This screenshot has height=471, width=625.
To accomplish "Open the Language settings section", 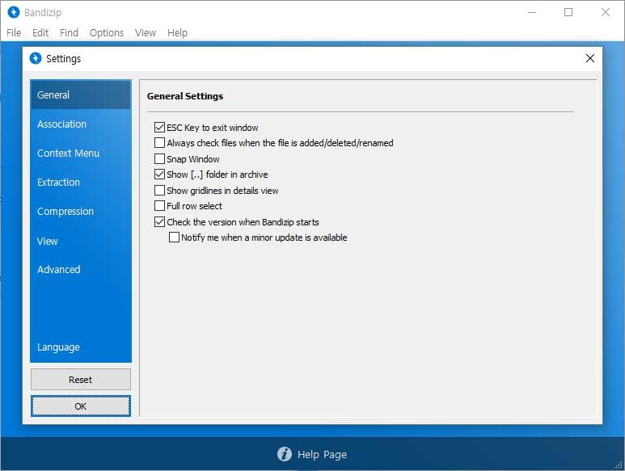I will 58,347.
